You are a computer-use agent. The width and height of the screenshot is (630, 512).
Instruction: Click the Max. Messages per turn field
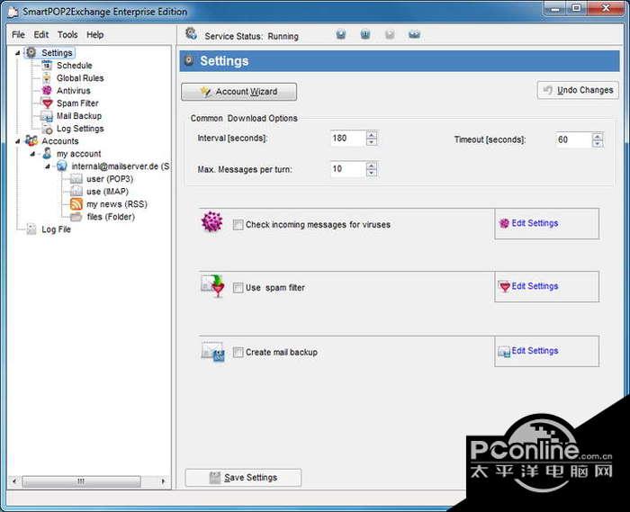(x=348, y=169)
